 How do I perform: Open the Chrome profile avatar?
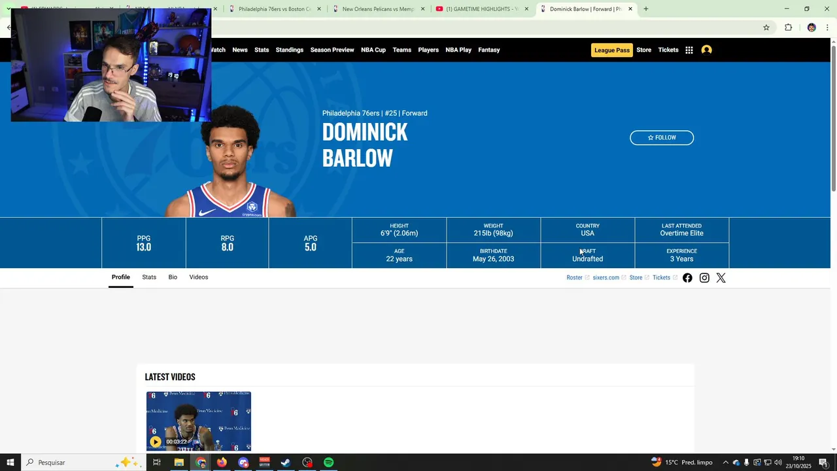(811, 27)
